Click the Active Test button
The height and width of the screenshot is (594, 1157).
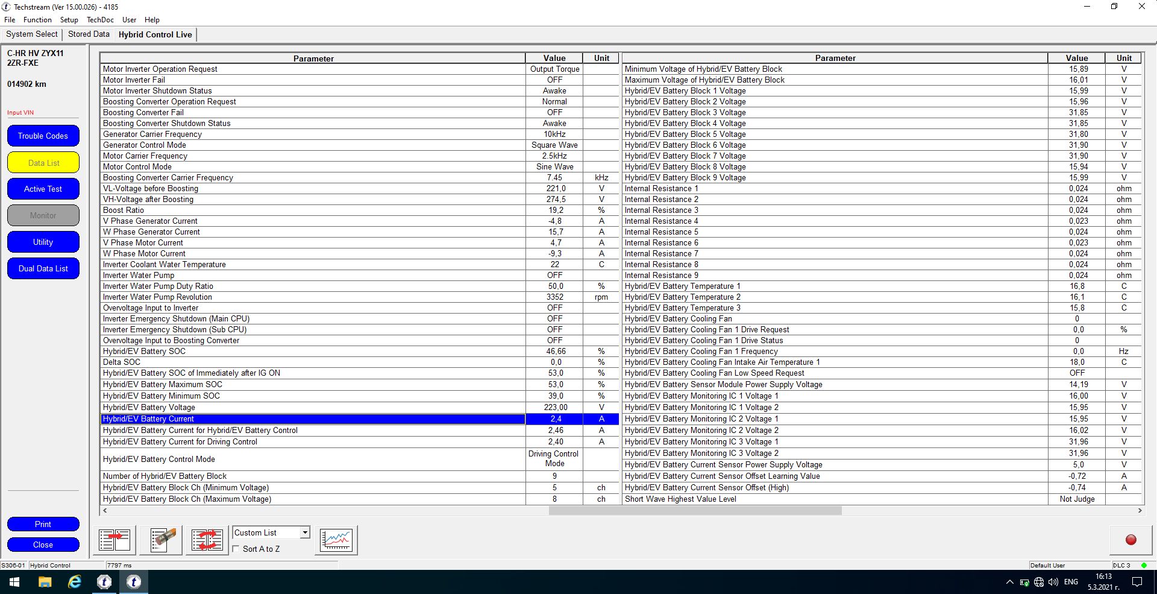point(43,189)
